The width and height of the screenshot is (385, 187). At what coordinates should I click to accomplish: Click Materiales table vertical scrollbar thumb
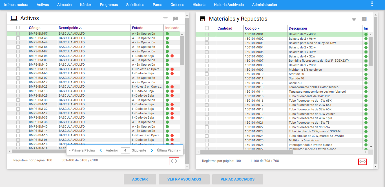pyautogui.click(x=371, y=51)
